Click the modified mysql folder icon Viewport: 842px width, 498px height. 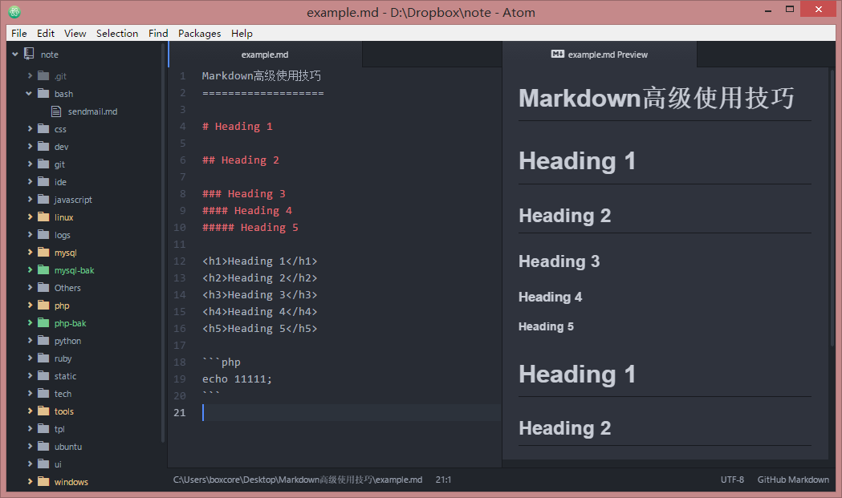pyautogui.click(x=43, y=253)
